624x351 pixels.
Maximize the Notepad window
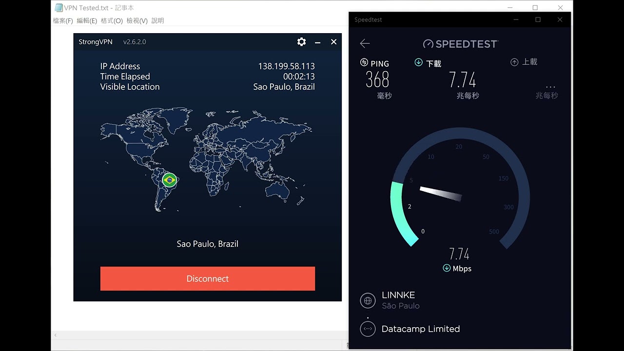[x=535, y=7]
